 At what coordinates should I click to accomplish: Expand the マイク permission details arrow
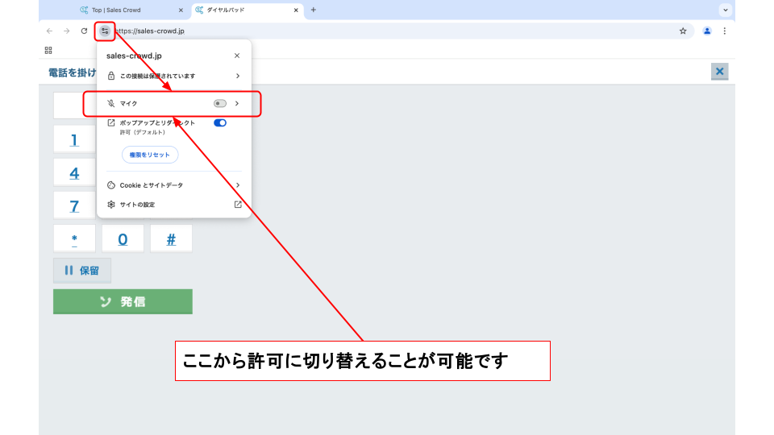(x=237, y=104)
